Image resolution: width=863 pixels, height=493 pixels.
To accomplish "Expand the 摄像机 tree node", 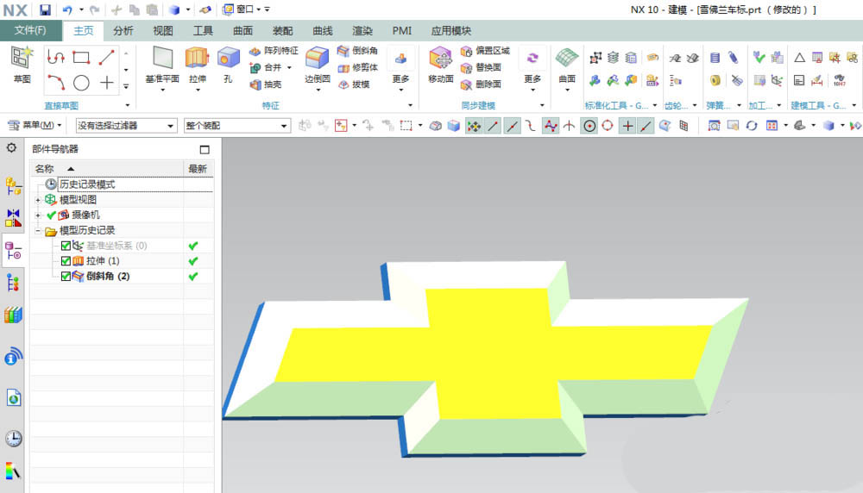I will [38, 215].
